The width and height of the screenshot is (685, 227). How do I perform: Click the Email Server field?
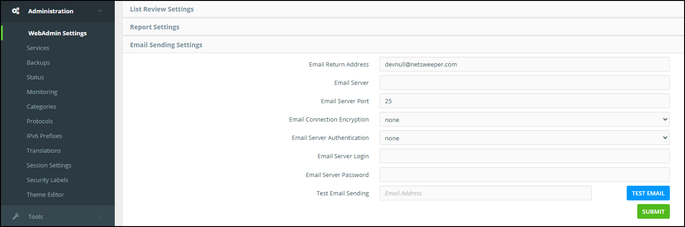coord(524,83)
